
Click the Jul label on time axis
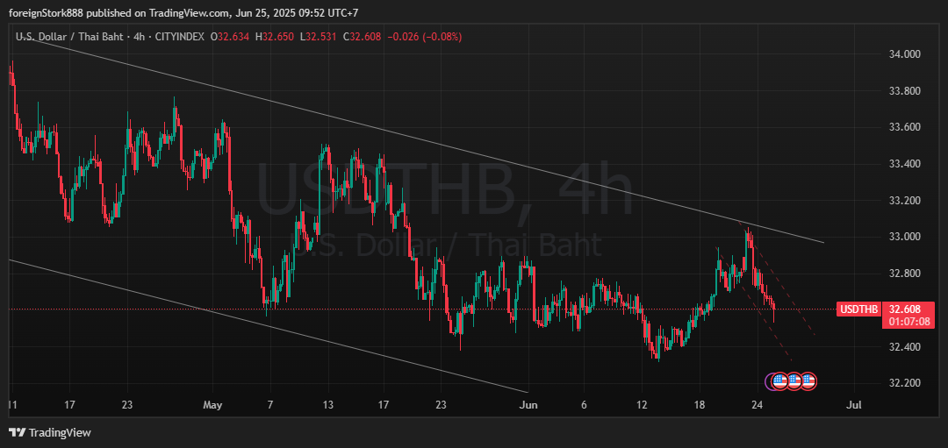coord(855,405)
